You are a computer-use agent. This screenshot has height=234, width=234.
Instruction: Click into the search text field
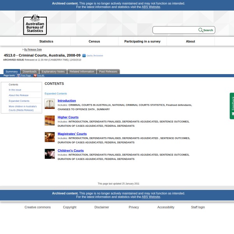coord(175,30)
